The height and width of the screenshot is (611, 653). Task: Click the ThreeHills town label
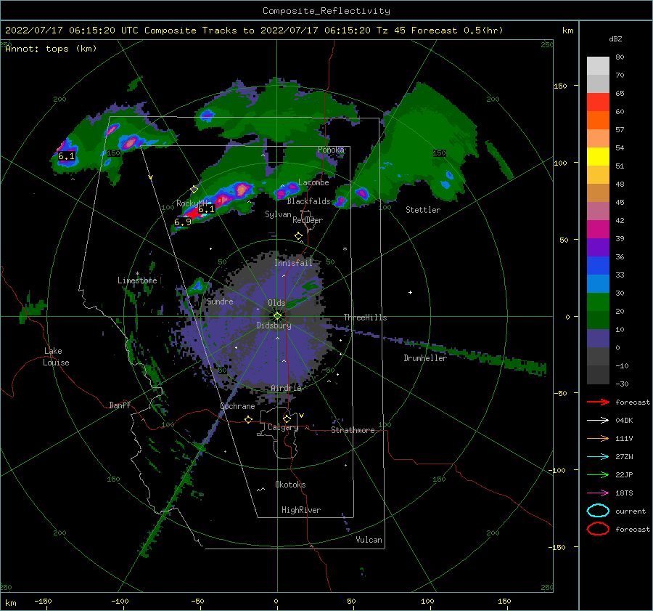tap(365, 317)
